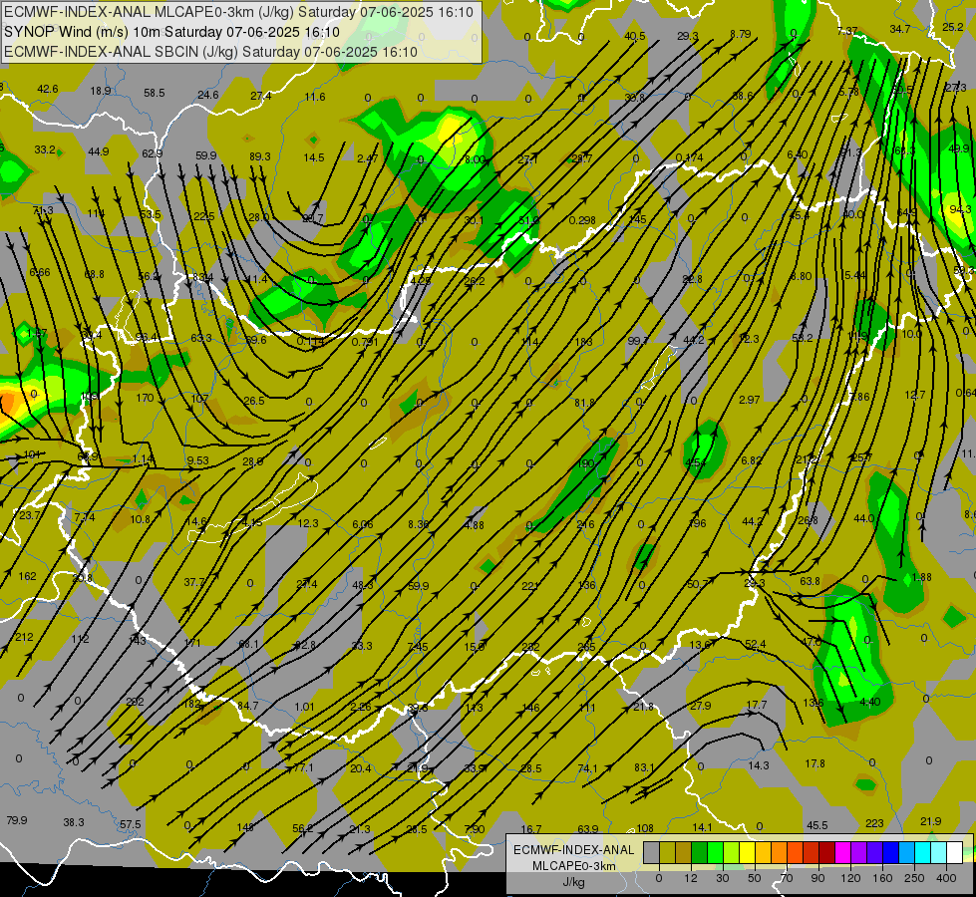976x897 pixels.
Task: Click the map value '77.1'
Action: pyautogui.click(x=303, y=767)
